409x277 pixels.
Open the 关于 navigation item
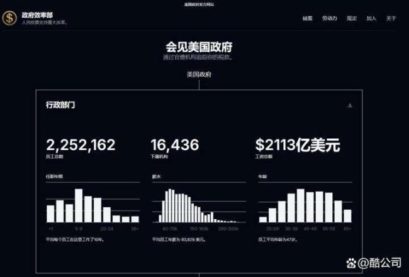(x=391, y=18)
